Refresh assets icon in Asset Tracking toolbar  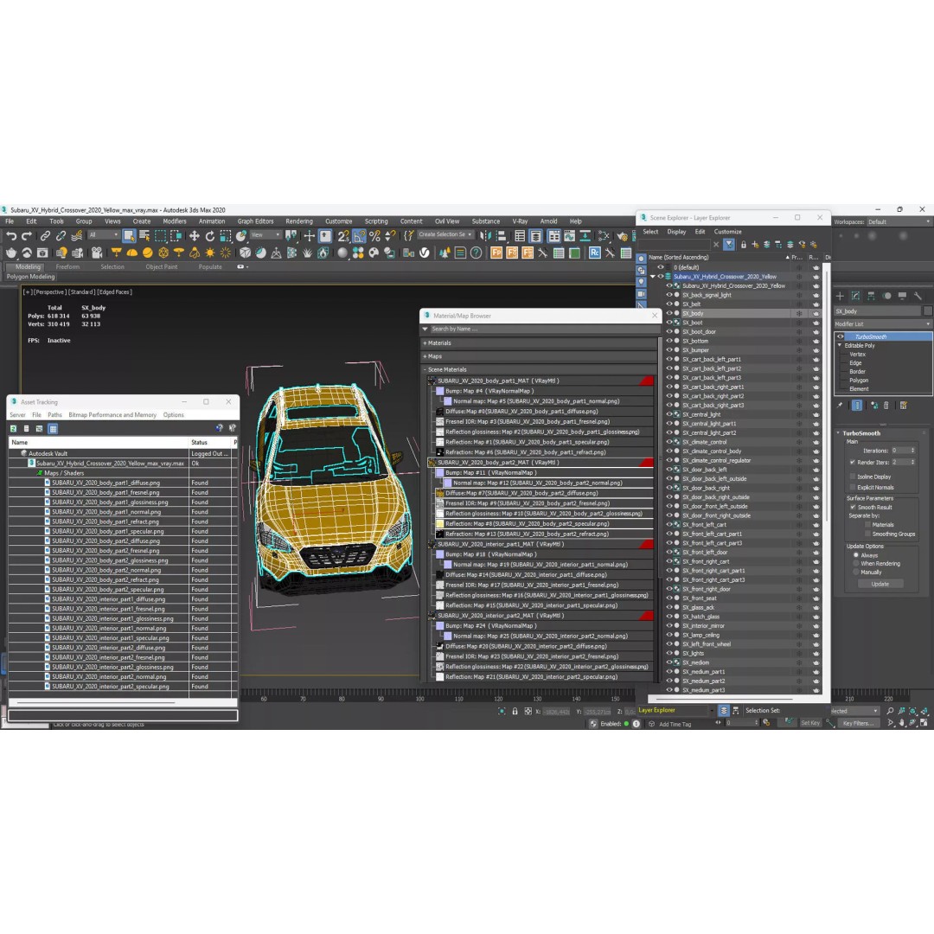click(13, 428)
